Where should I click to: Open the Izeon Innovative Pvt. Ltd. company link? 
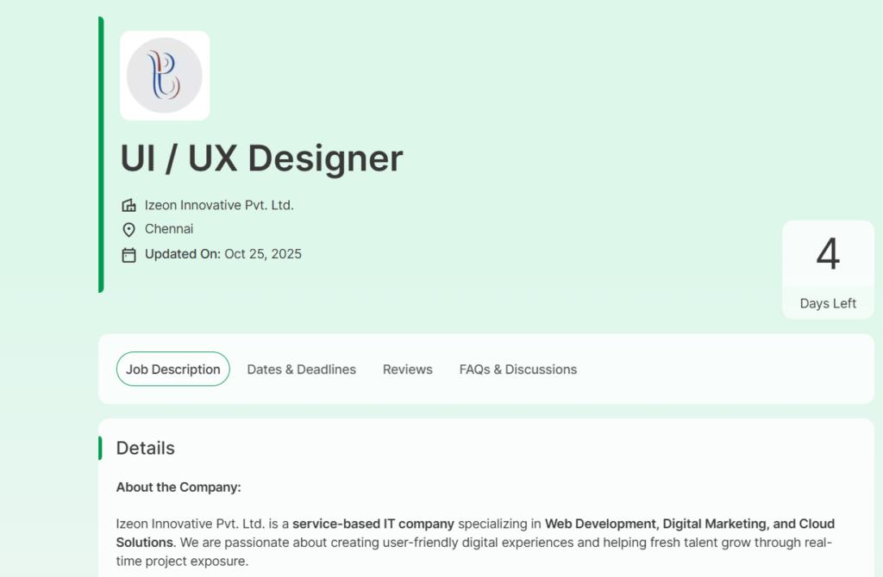pos(219,205)
